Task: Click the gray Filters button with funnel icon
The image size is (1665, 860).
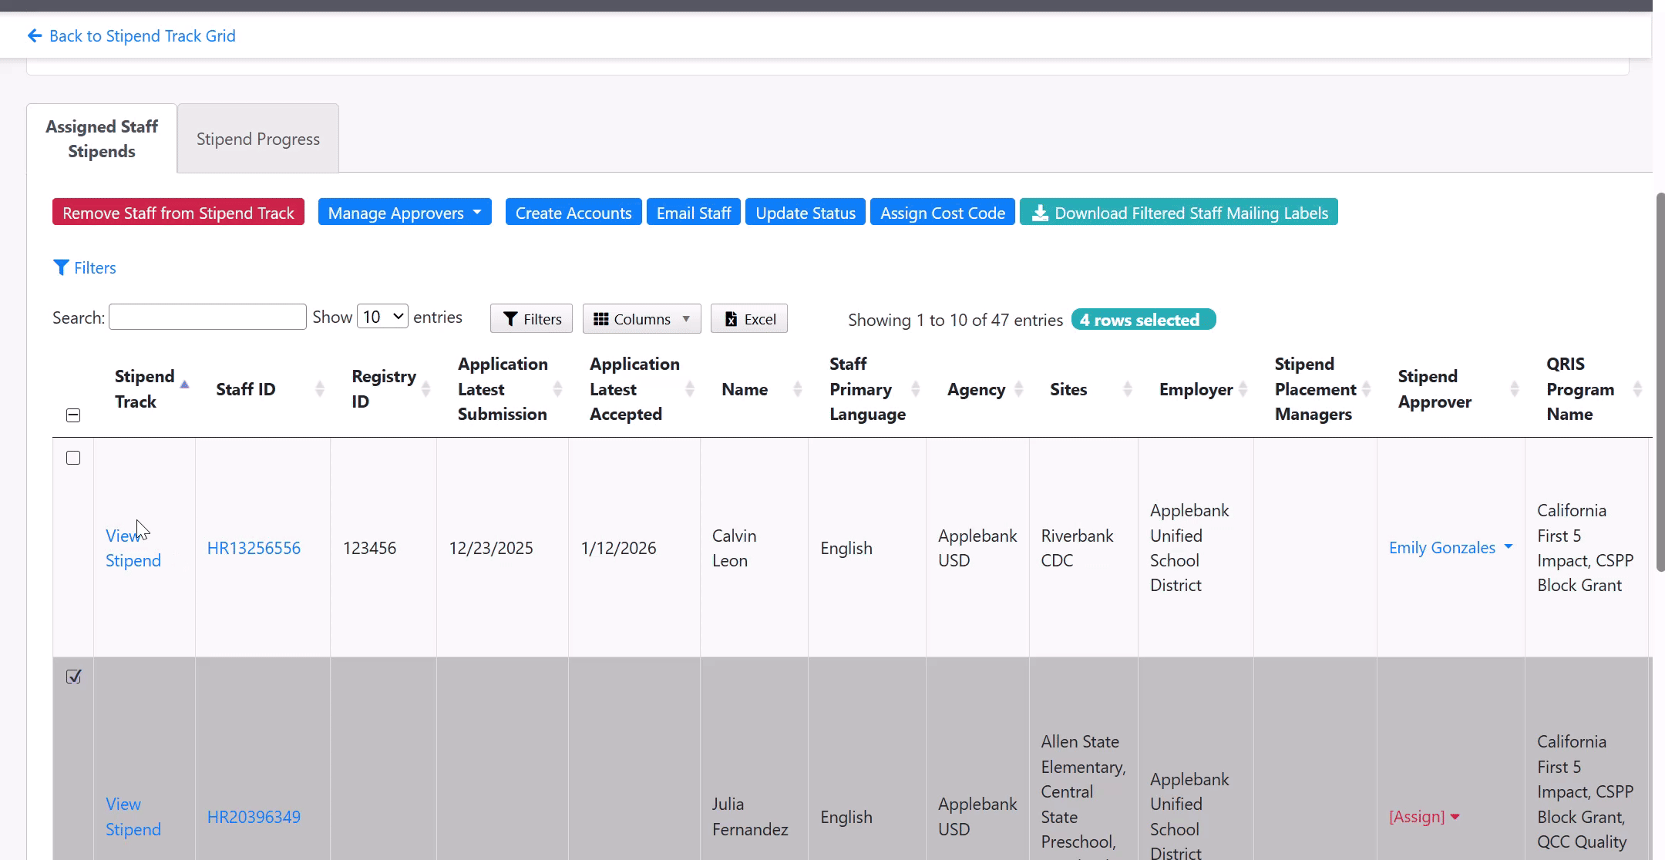Action: [531, 319]
